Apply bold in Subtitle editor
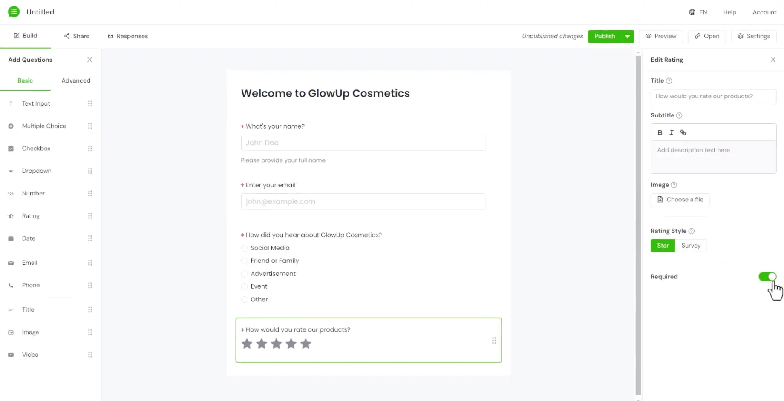Viewport: 784px width, 401px height. [x=660, y=132]
